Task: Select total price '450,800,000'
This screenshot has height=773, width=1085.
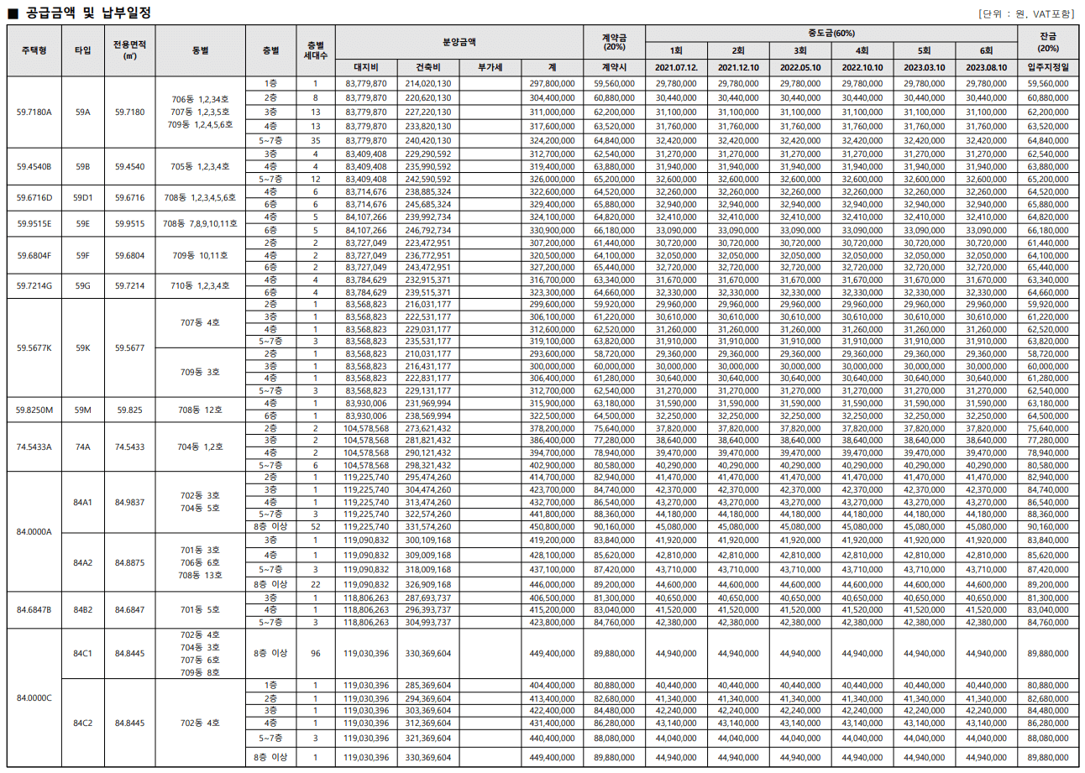Action: tap(553, 526)
